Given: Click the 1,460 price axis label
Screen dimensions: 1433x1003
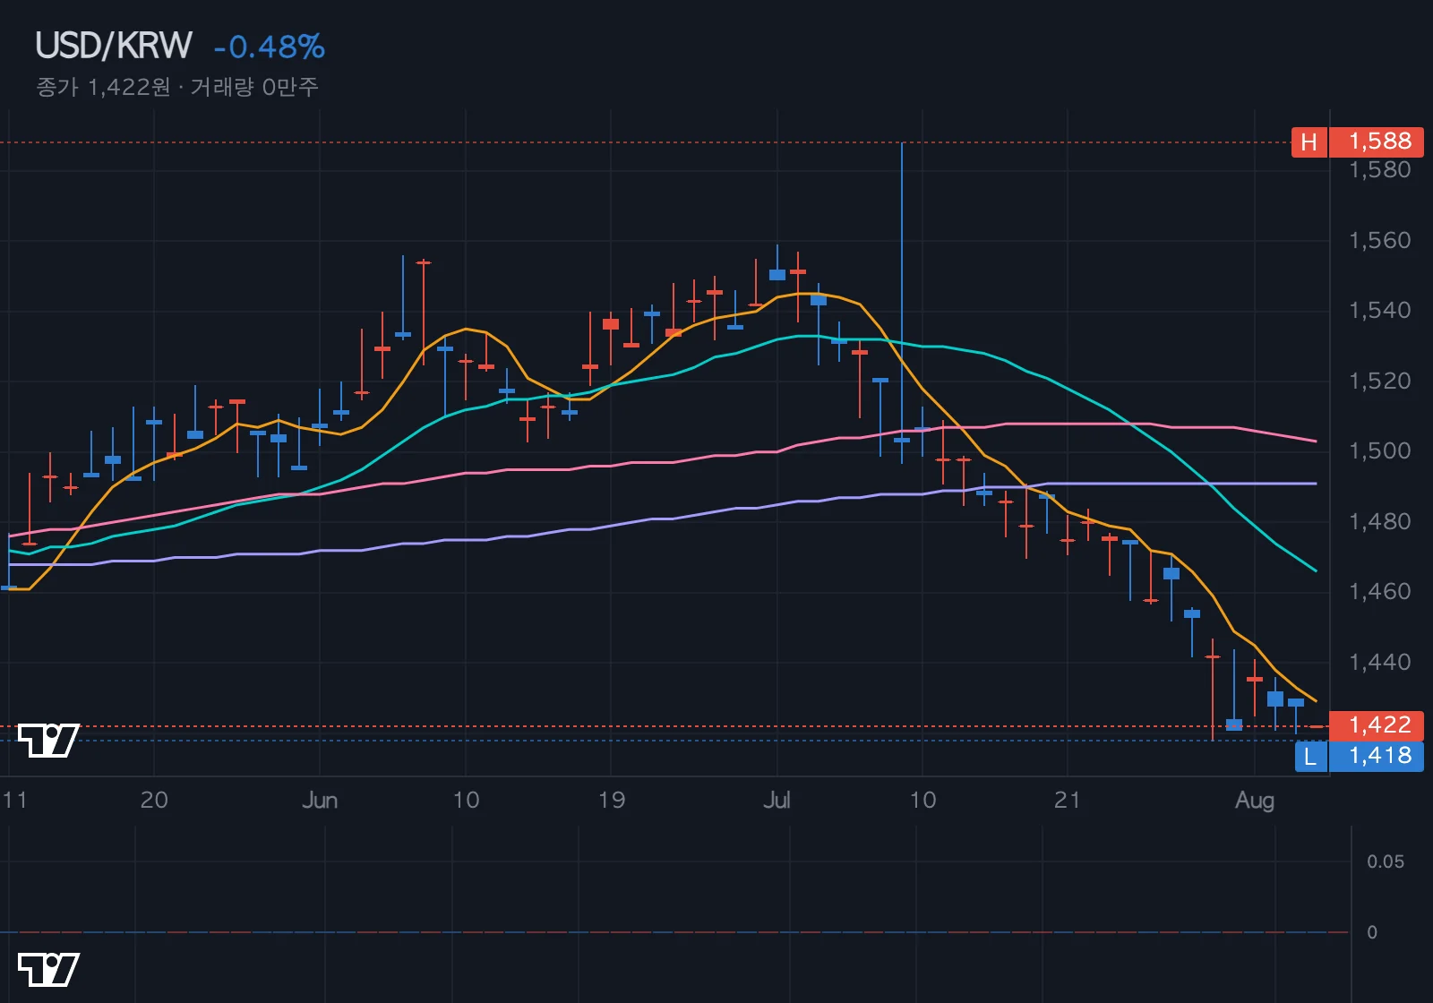Looking at the screenshot, I should pyautogui.click(x=1379, y=591).
